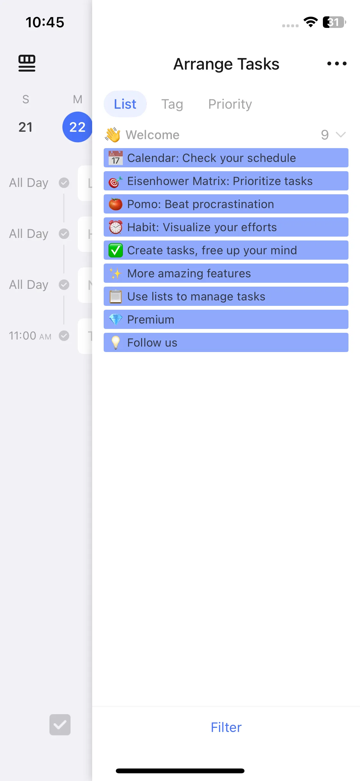Collapse the Welcome list chevron
The height and width of the screenshot is (781, 360).
tap(341, 135)
